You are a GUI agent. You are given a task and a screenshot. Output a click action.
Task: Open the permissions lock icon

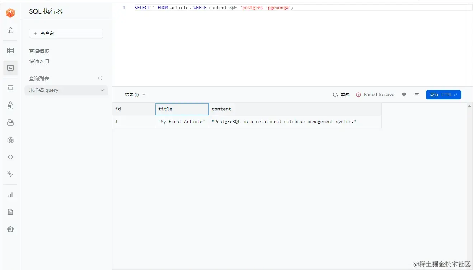pos(10,105)
